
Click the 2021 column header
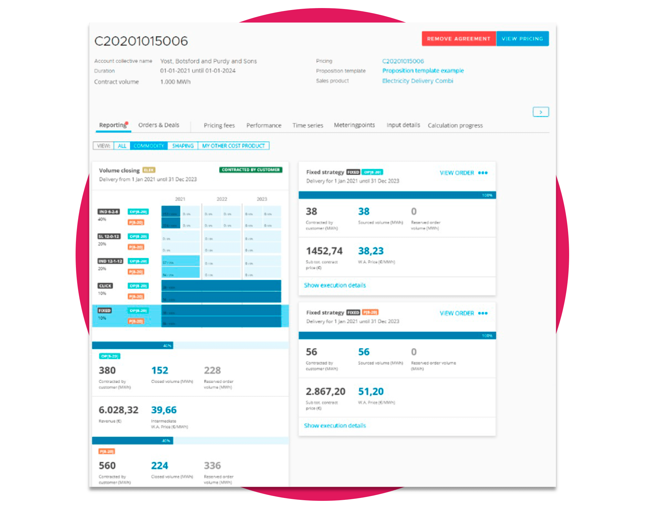tap(180, 199)
